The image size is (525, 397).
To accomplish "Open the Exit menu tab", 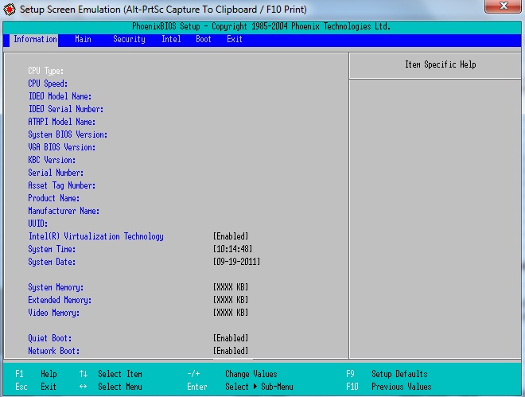I will tap(235, 40).
